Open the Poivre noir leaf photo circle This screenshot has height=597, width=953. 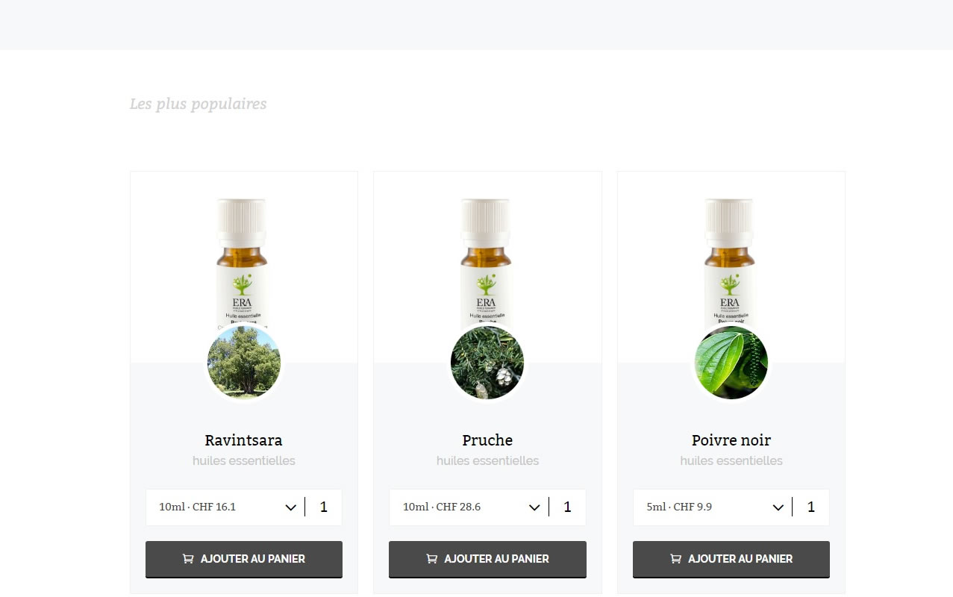coord(731,363)
